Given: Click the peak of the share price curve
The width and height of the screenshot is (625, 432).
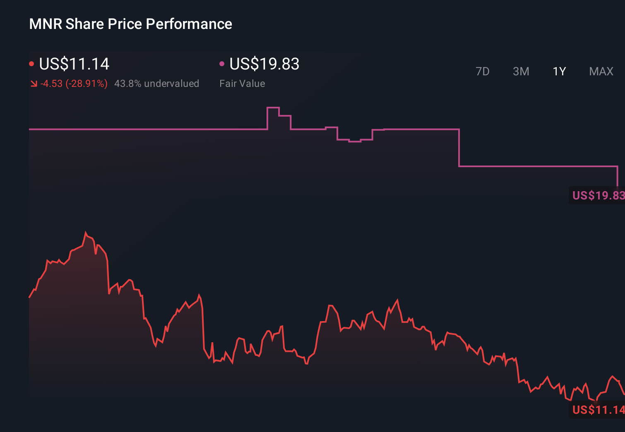Looking at the screenshot, I should (86, 230).
